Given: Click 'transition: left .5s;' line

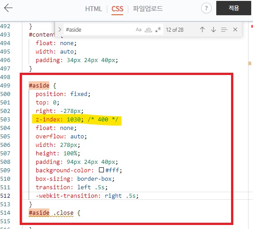Looking at the screenshot, I should (x=72, y=187).
